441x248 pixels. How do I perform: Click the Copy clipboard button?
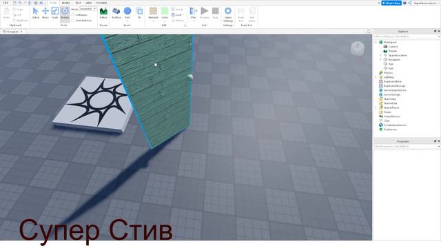point(18,9)
